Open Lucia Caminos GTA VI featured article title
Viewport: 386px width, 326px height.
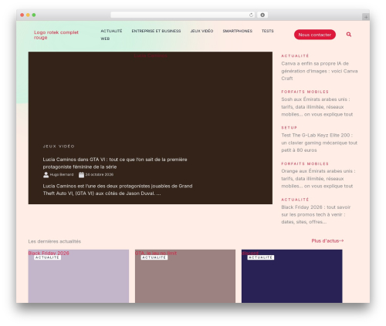click(x=115, y=163)
